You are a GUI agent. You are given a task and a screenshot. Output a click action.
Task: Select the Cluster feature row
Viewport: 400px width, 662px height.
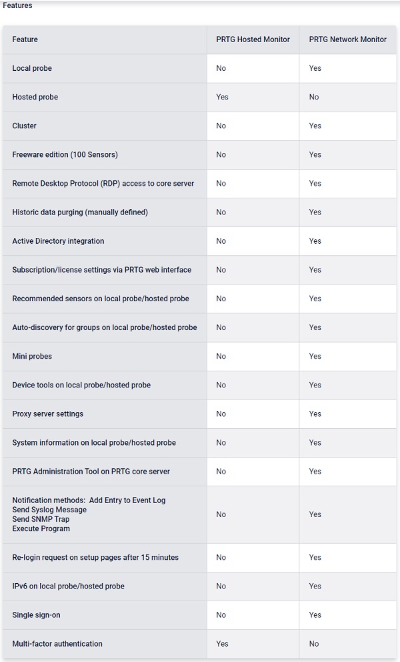pos(199,126)
